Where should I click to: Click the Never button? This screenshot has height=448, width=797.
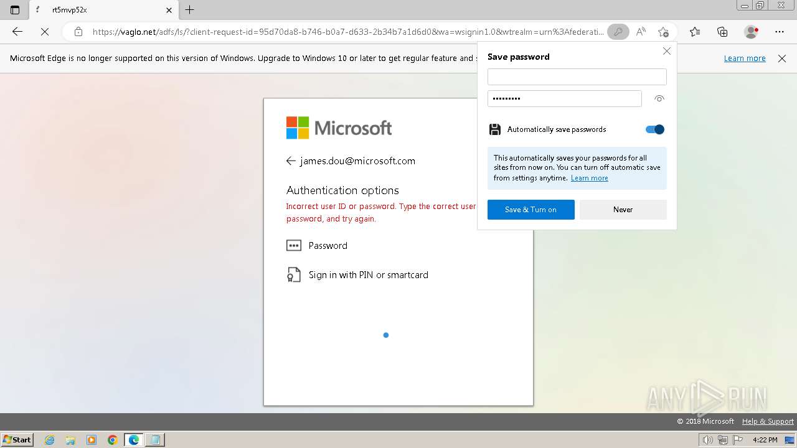[x=623, y=210]
